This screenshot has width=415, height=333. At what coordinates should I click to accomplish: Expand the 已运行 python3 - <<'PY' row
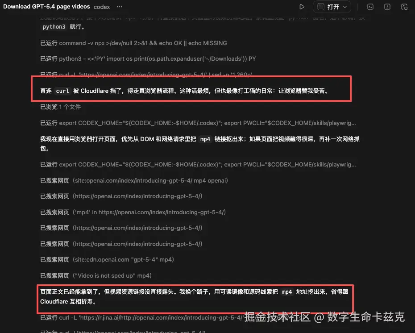(x=148, y=59)
